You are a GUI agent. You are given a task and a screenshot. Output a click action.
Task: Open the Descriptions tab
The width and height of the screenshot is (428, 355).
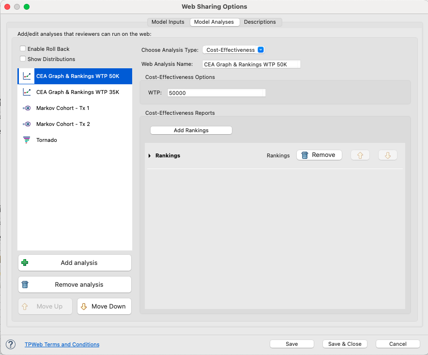click(260, 22)
